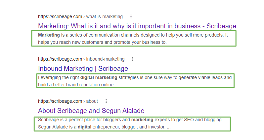Viewport: 264px width, 140px height.
Task: Click the what-is-marketing breadcrumb text
Action: coord(105,16)
